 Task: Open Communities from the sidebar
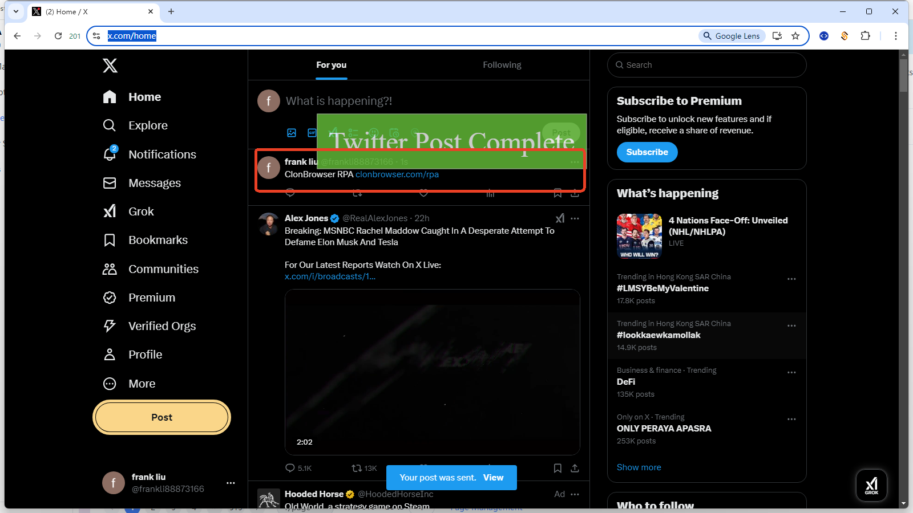[x=151, y=269]
